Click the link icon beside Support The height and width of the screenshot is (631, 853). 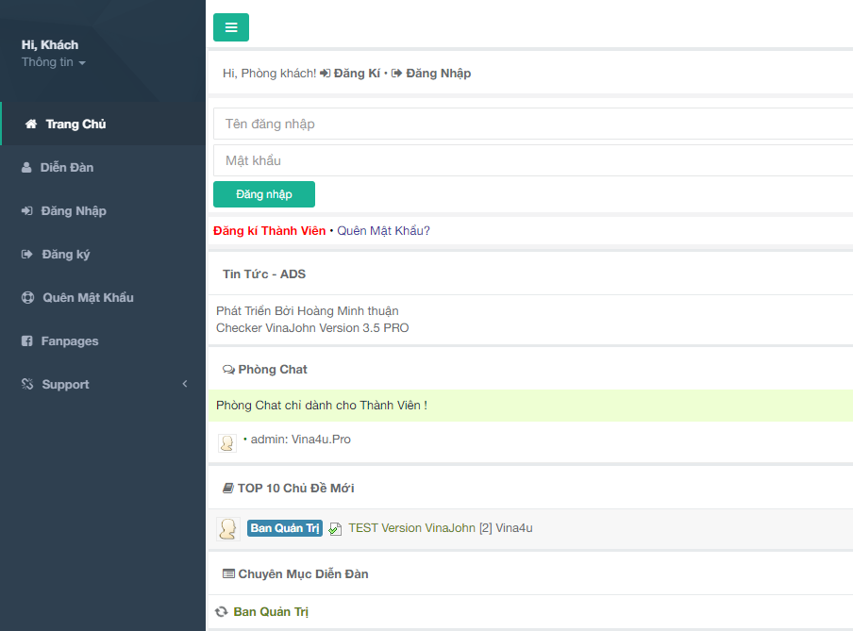[x=27, y=384]
